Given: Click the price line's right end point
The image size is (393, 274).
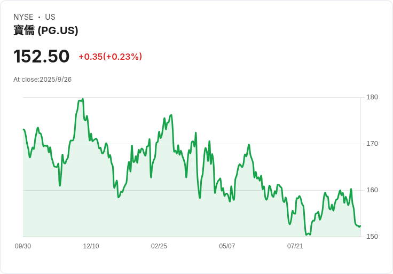Looking at the screenshot, I should coord(360,226).
